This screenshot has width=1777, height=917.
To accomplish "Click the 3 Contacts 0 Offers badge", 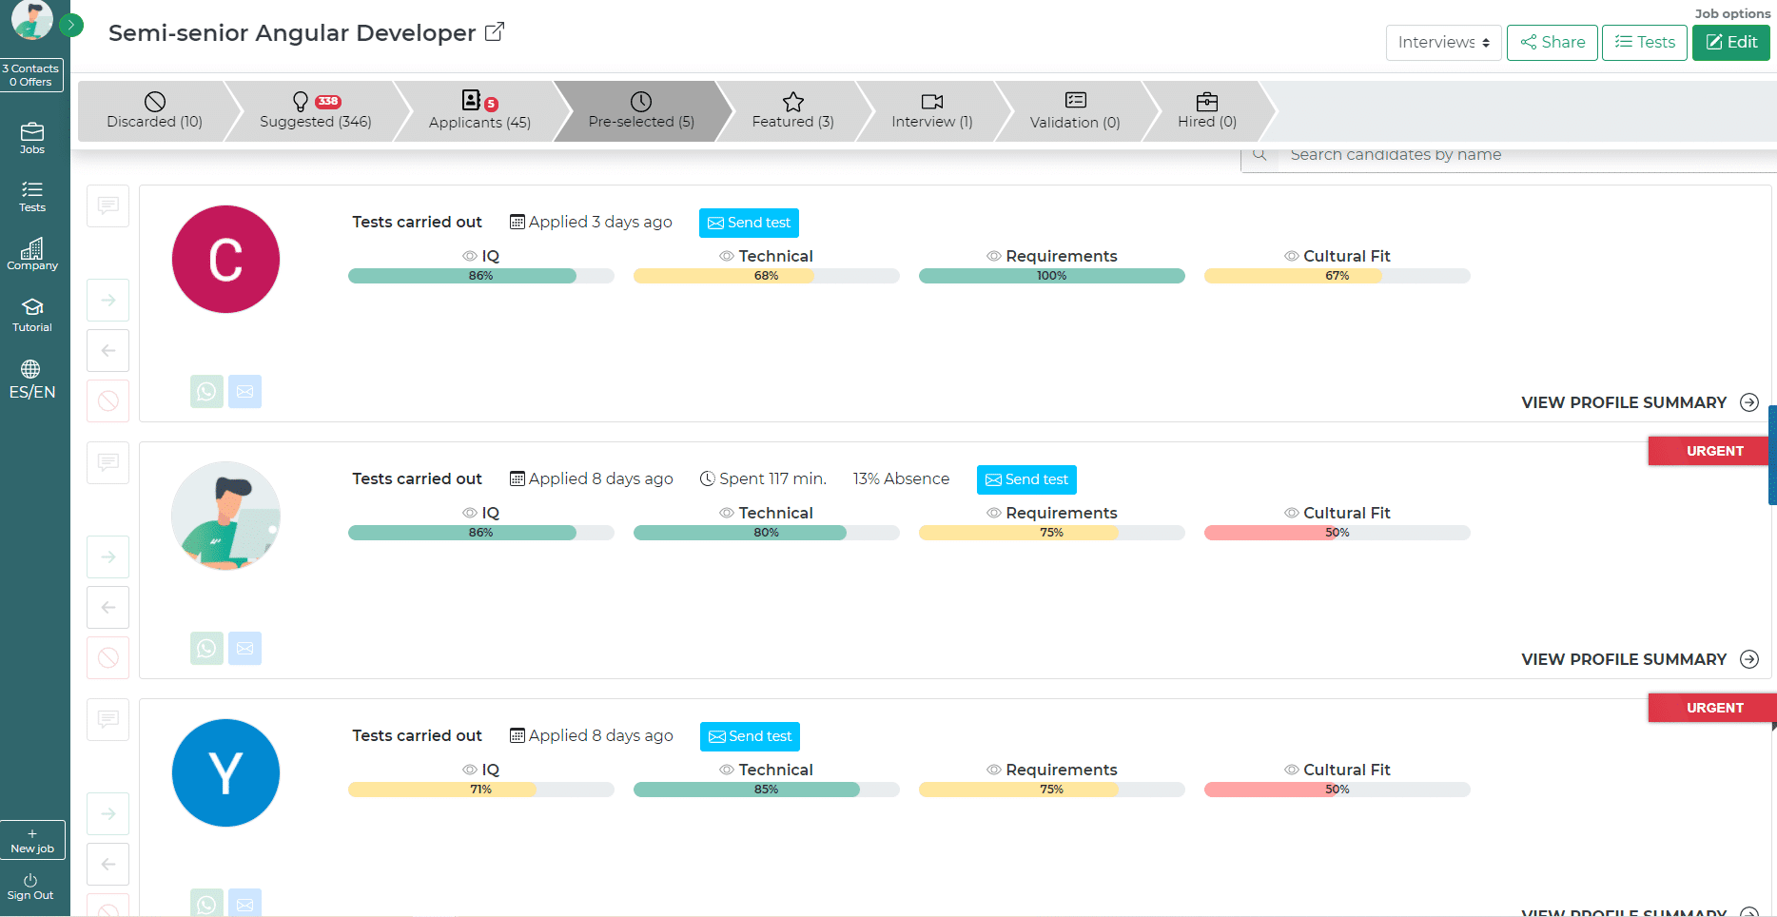I will [x=31, y=75].
